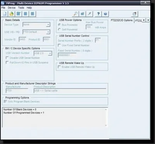
Task: Click the Serial Number Prefix field
Action: coord(98,40)
